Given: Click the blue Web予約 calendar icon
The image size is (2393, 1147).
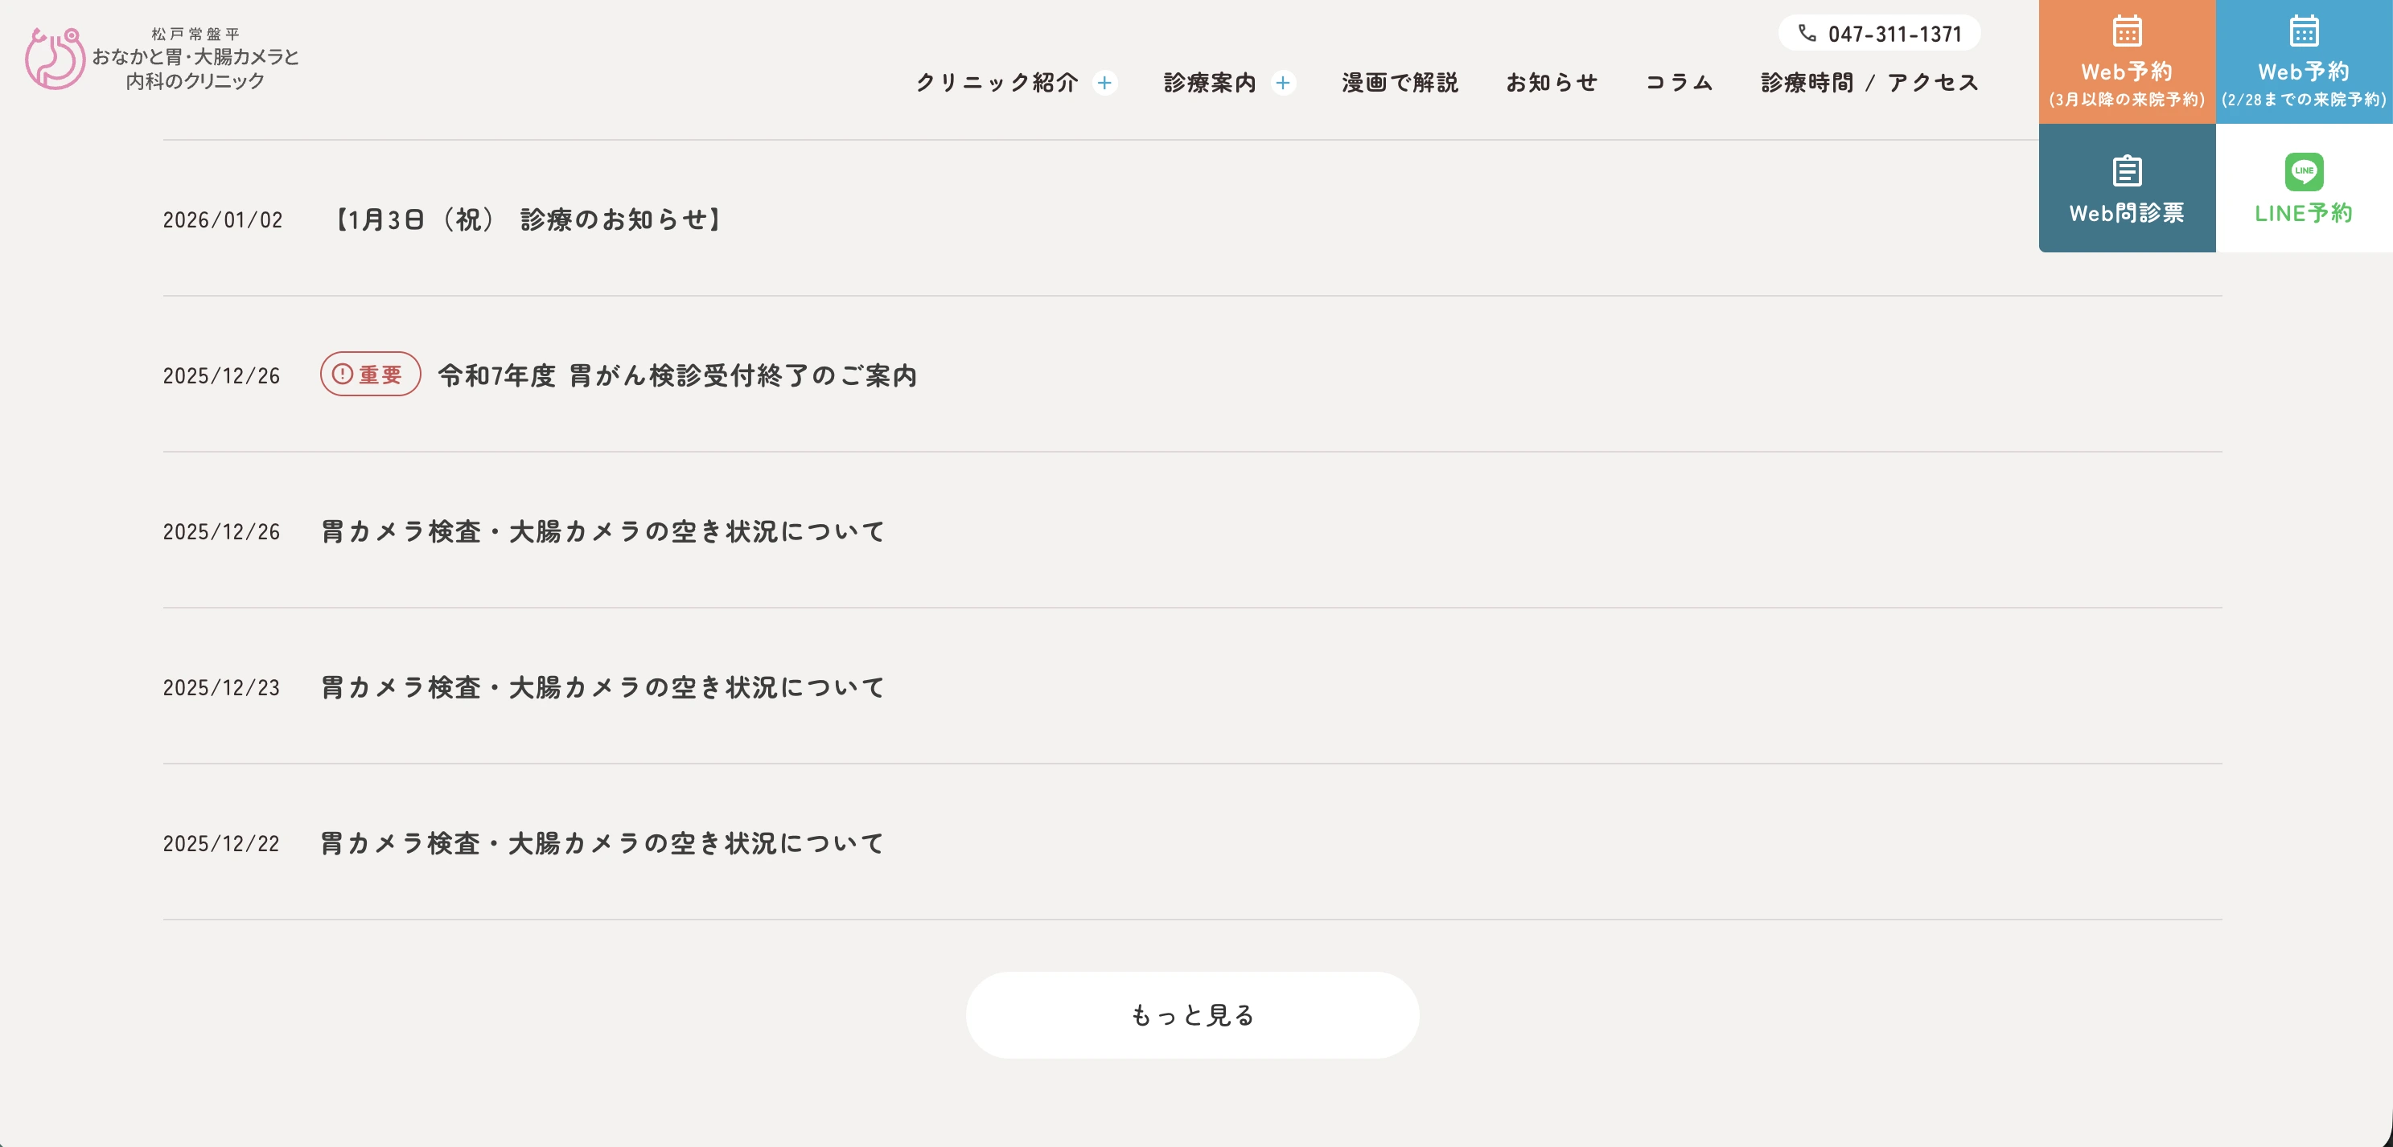Looking at the screenshot, I should (2303, 31).
